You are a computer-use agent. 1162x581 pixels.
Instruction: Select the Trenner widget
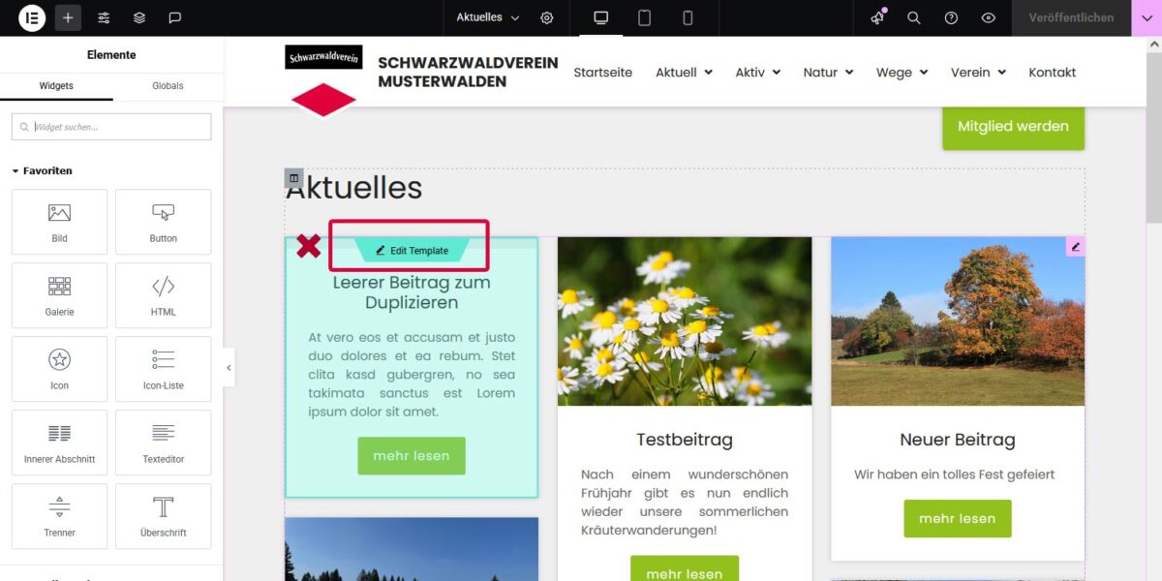[59, 516]
